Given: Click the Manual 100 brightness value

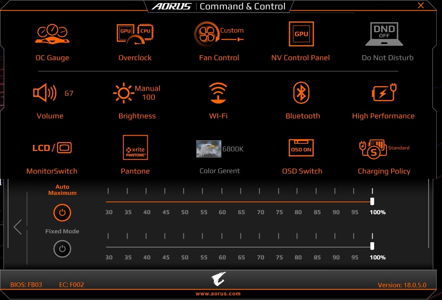Looking at the screenshot, I should coord(147,93).
